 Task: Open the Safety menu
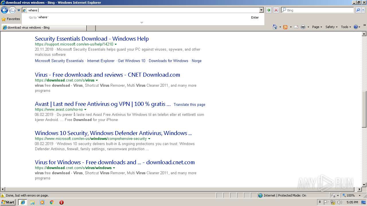pos(331,27)
